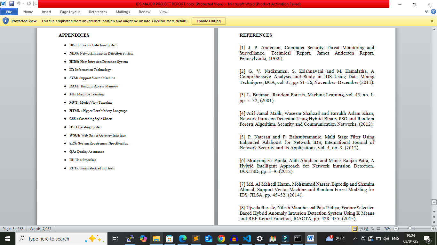Select the active Word taskbar icon

pos(311,239)
